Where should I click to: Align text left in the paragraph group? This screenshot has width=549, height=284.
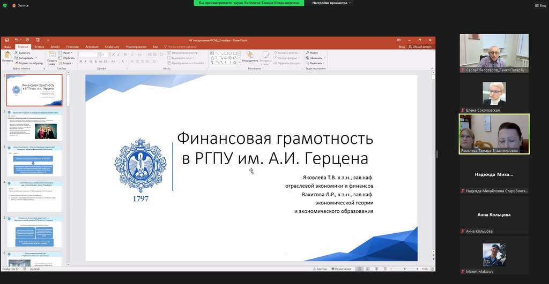coord(132,62)
